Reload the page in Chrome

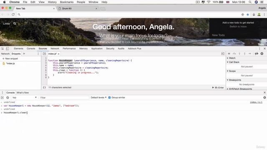[13, 15]
